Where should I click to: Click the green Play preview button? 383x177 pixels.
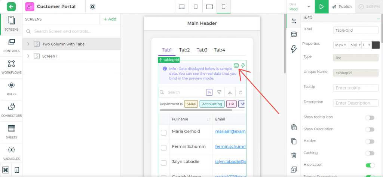tap(321, 7)
